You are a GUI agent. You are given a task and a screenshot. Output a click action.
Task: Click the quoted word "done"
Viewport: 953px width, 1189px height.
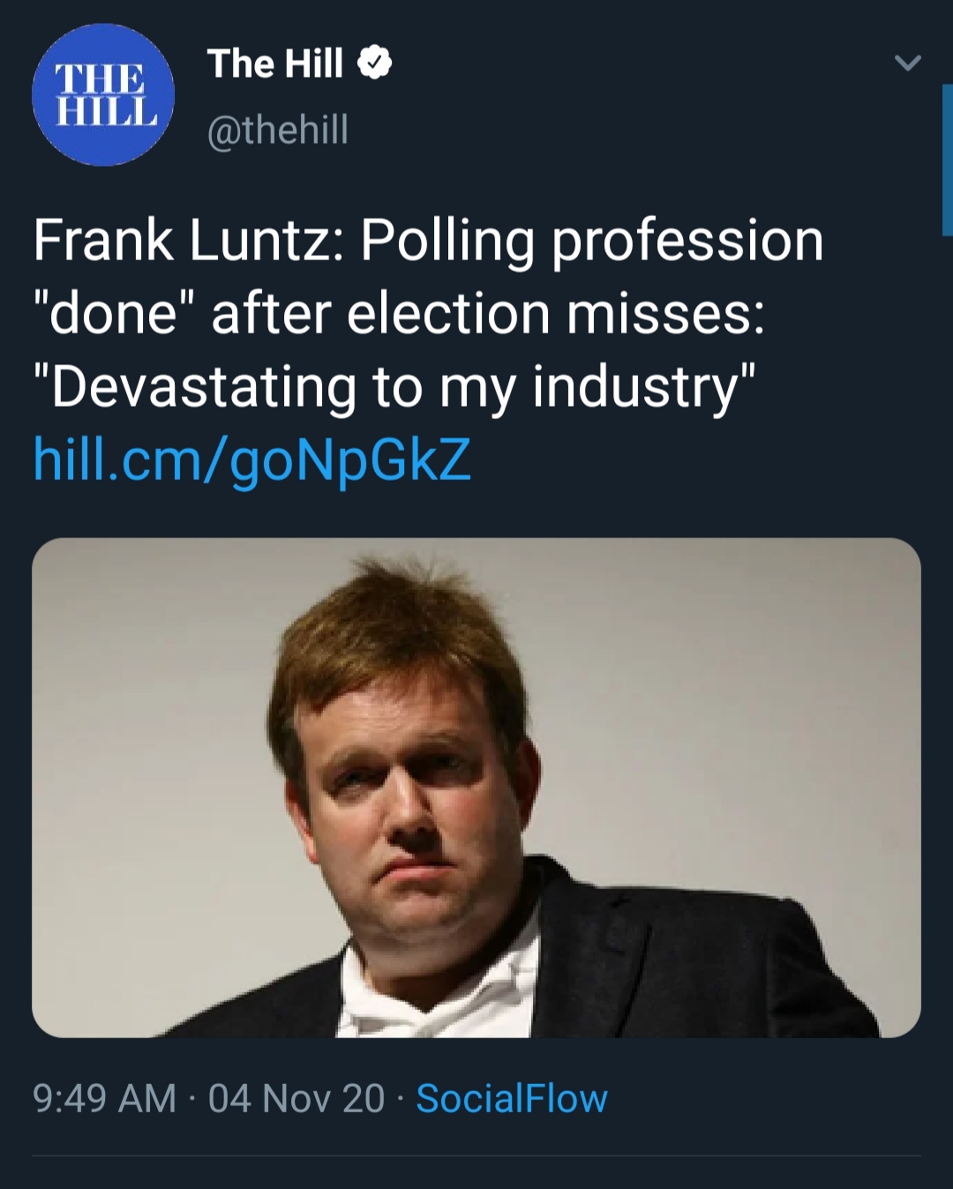click(113, 313)
